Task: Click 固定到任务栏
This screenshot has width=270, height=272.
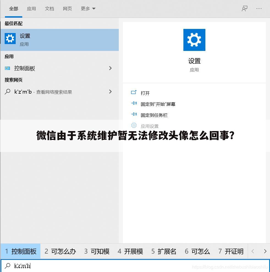Action: coord(154,115)
